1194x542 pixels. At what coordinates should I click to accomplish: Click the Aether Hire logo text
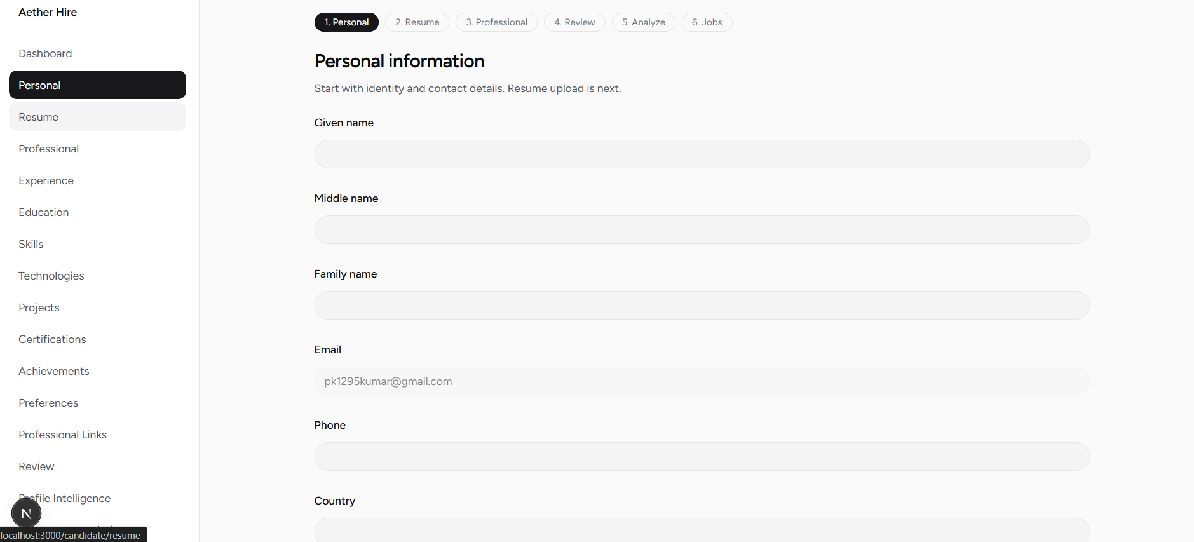(x=48, y=12)
